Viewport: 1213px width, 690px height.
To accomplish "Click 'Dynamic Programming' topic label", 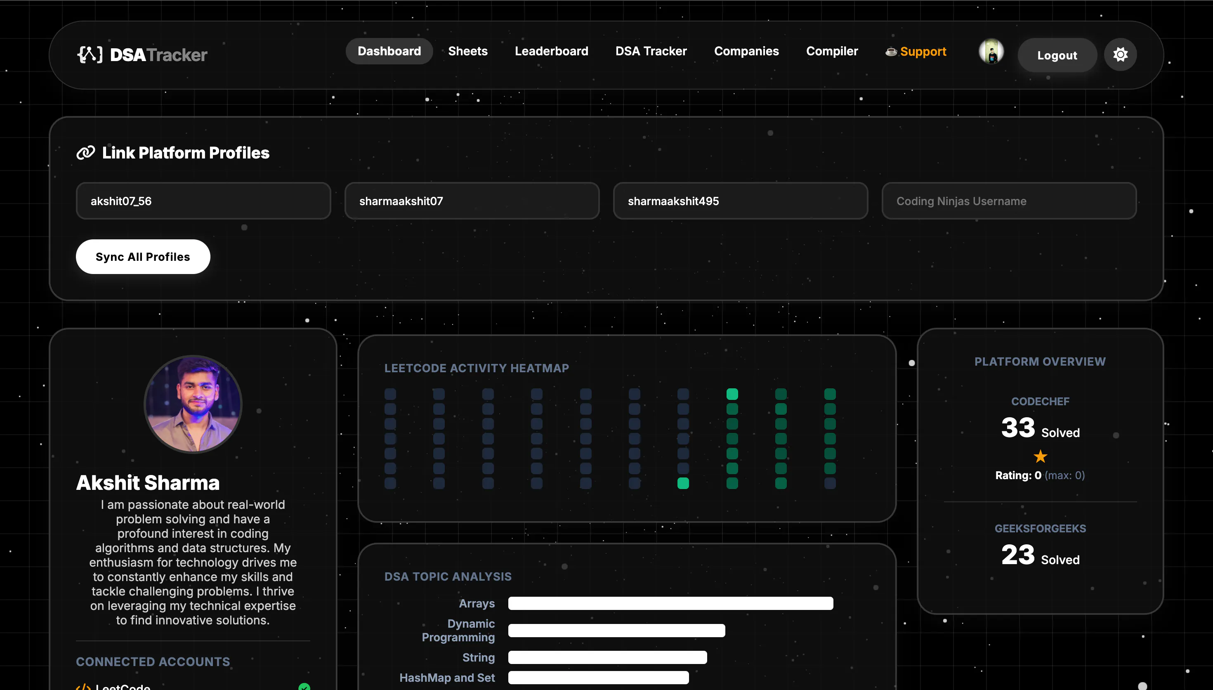I will (458, 630).
